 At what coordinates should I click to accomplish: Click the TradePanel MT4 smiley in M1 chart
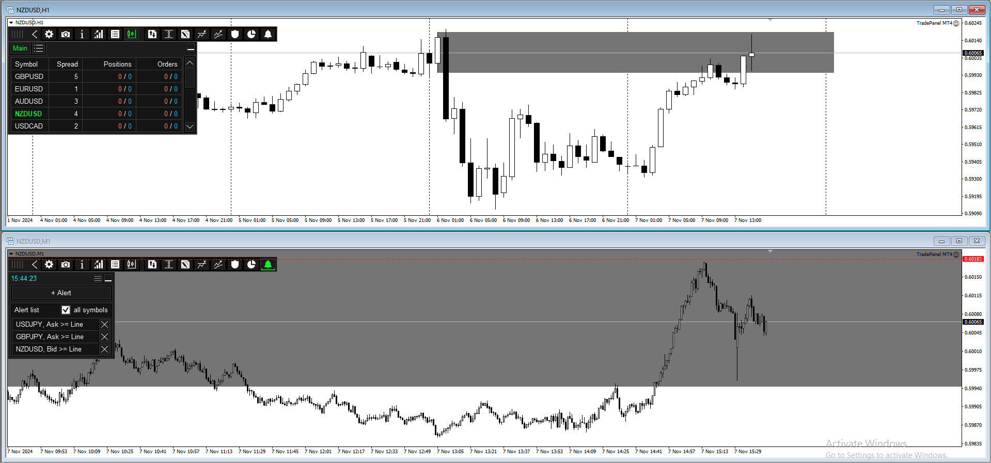coord(956,254)
